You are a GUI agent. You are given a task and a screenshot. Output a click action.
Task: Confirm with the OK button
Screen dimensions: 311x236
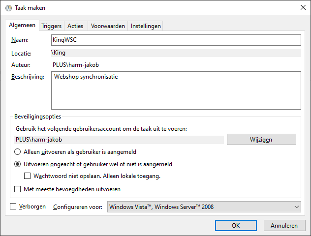236,226
